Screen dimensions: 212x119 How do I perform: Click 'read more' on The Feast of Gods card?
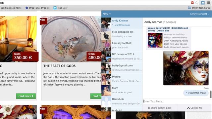point(96,96)
